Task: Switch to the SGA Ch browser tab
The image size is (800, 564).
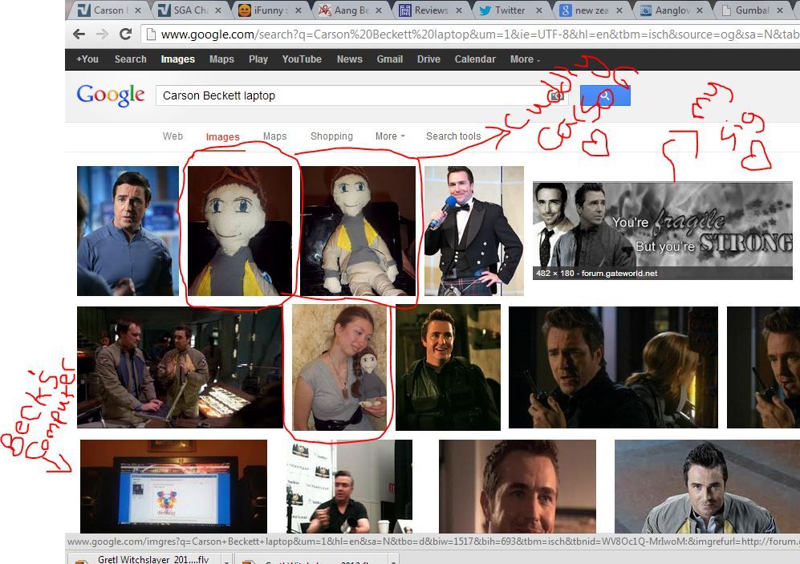Action: click(190, 10)
